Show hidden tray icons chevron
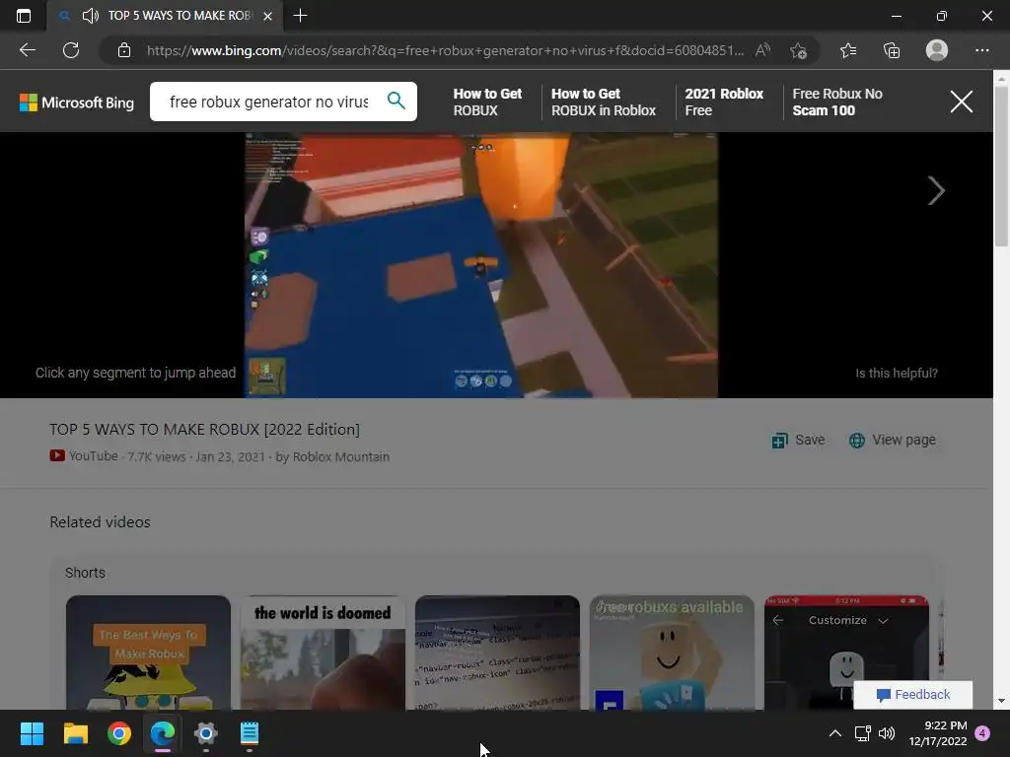 coord(834,733)
